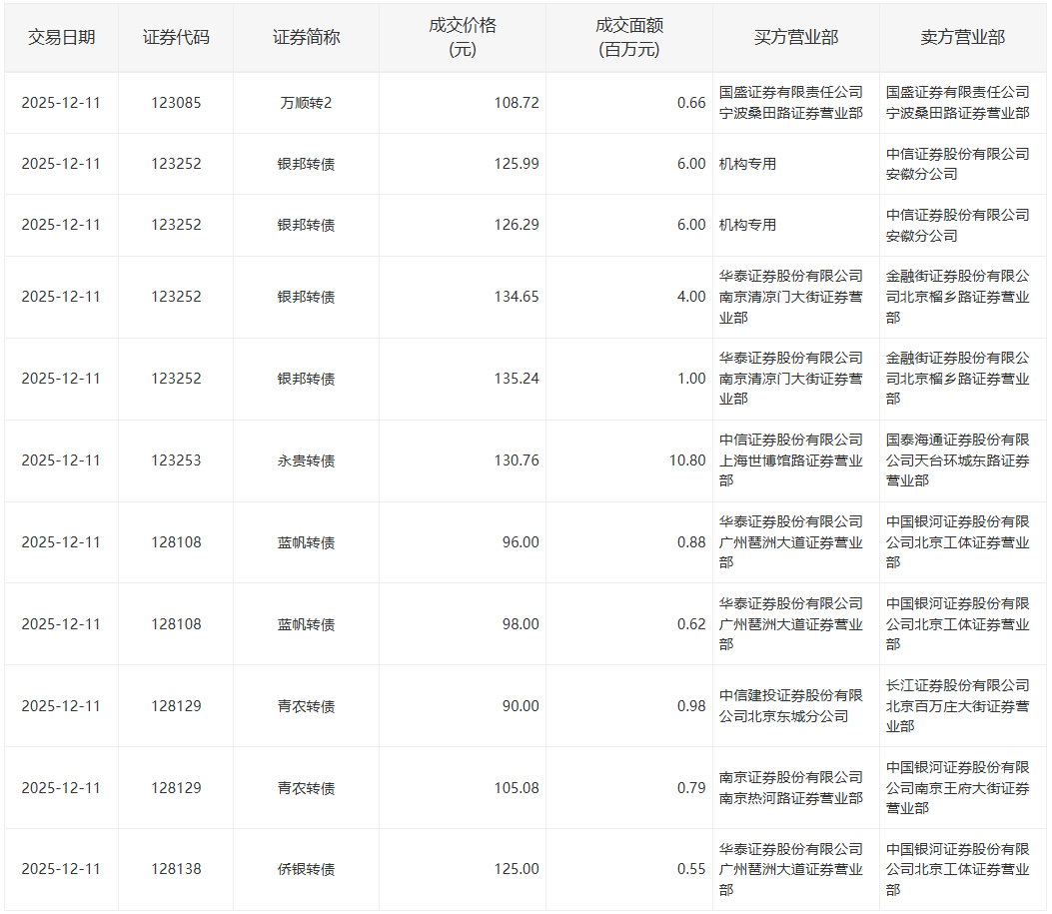
Task: Click buyer 中信建投证券 北京东城分公司
Action: tap(790, 705)
